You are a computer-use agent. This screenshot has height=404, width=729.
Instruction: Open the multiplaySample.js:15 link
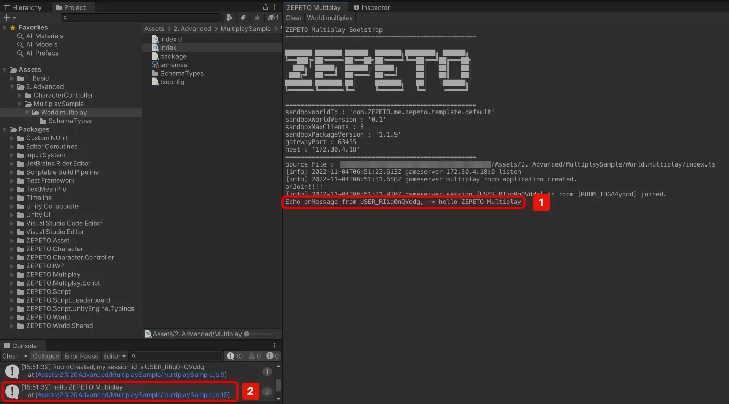[133, 395]
